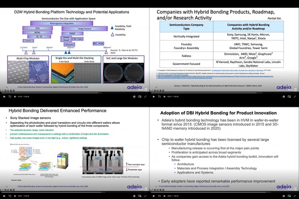Click the Heterogeneous Integration bar in the die-size chart
This screenshot has height=199, width=299.
click(x=62, y=23)
